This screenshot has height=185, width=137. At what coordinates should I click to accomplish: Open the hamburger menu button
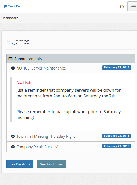[133, 6]
